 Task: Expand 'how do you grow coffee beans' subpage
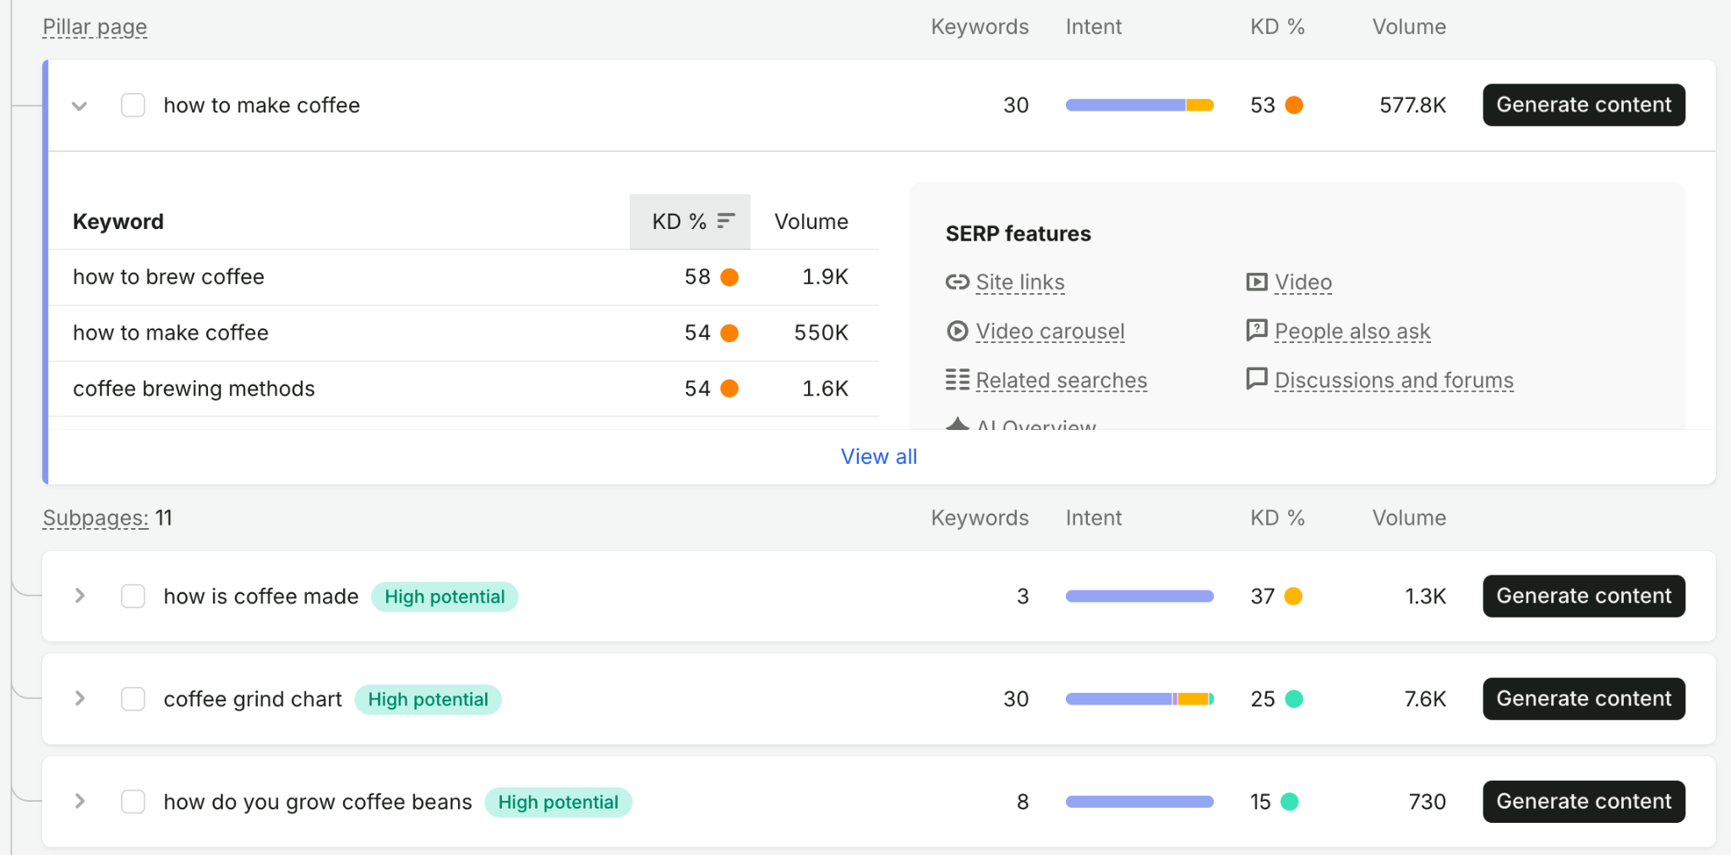79,801
